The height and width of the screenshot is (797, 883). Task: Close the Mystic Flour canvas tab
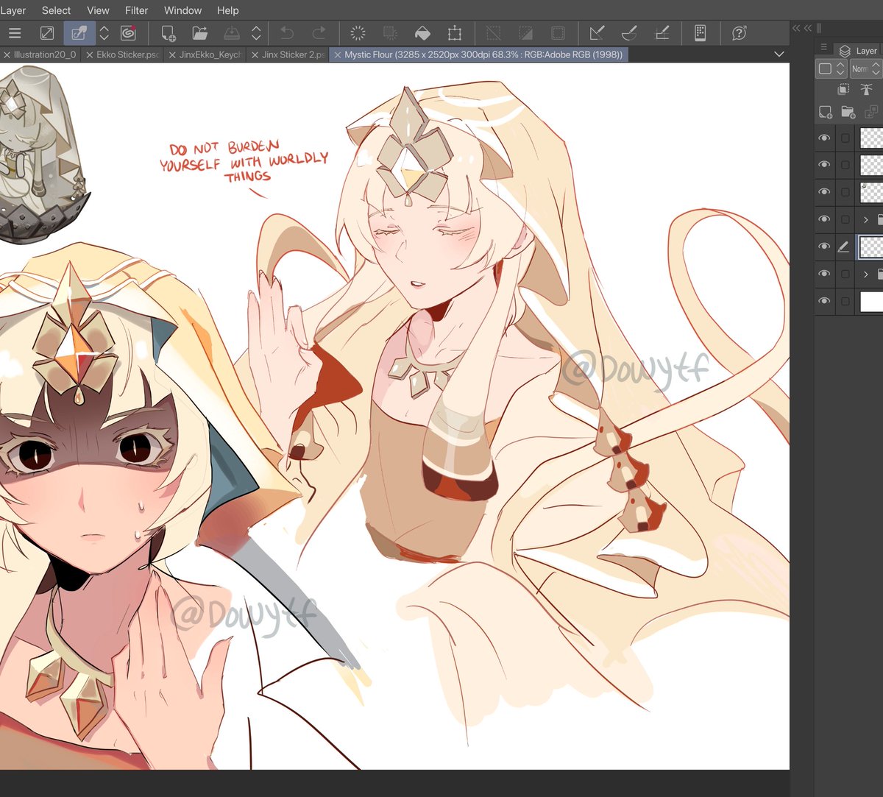(x=338, y=54)
